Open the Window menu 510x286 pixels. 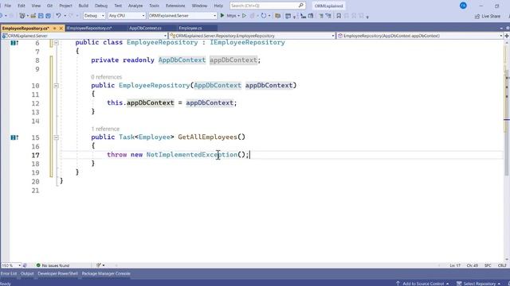(199, 6)
